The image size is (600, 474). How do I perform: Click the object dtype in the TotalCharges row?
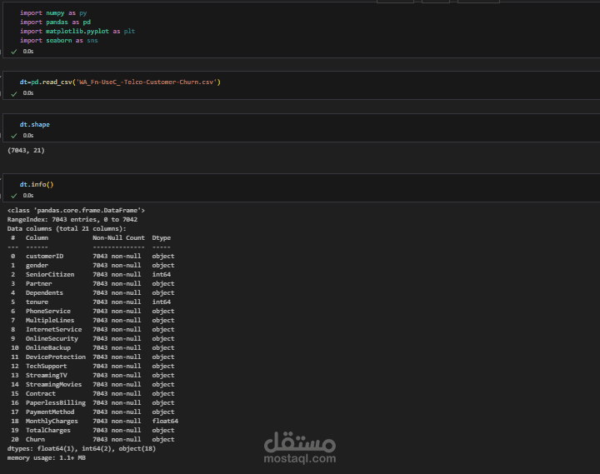163,431
